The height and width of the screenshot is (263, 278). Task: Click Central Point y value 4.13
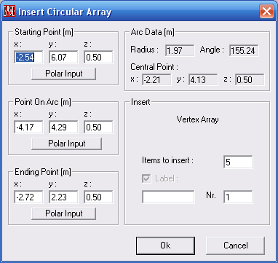(203, 80)
